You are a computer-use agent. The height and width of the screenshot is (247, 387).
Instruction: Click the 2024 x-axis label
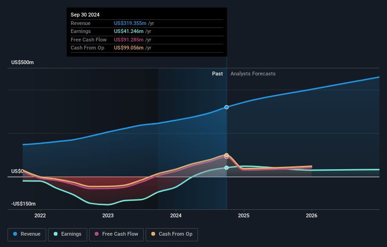click(176, 215)
